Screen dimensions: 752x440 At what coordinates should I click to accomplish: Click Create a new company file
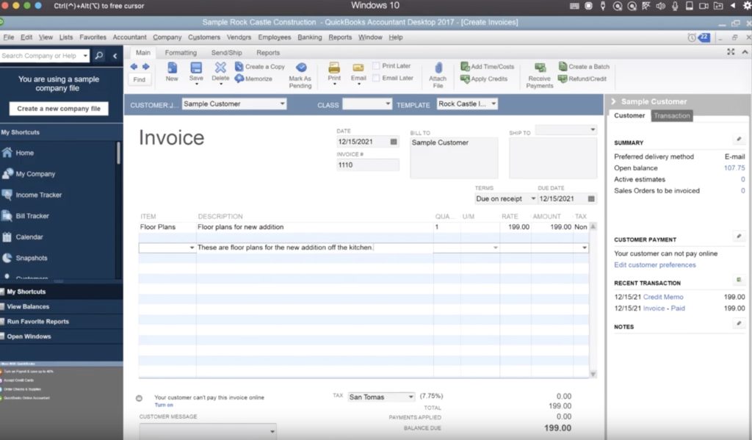pyautogui.click(x=59, y=109)
